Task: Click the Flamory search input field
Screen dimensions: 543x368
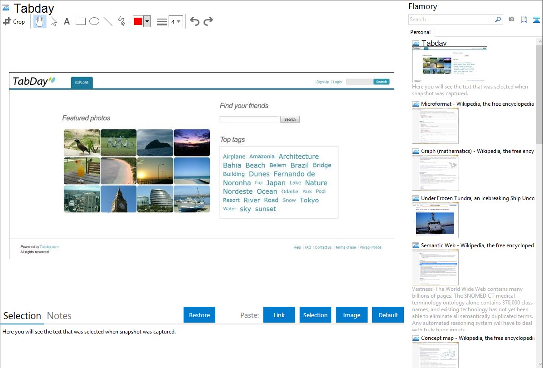Action: tap(451, 20)
